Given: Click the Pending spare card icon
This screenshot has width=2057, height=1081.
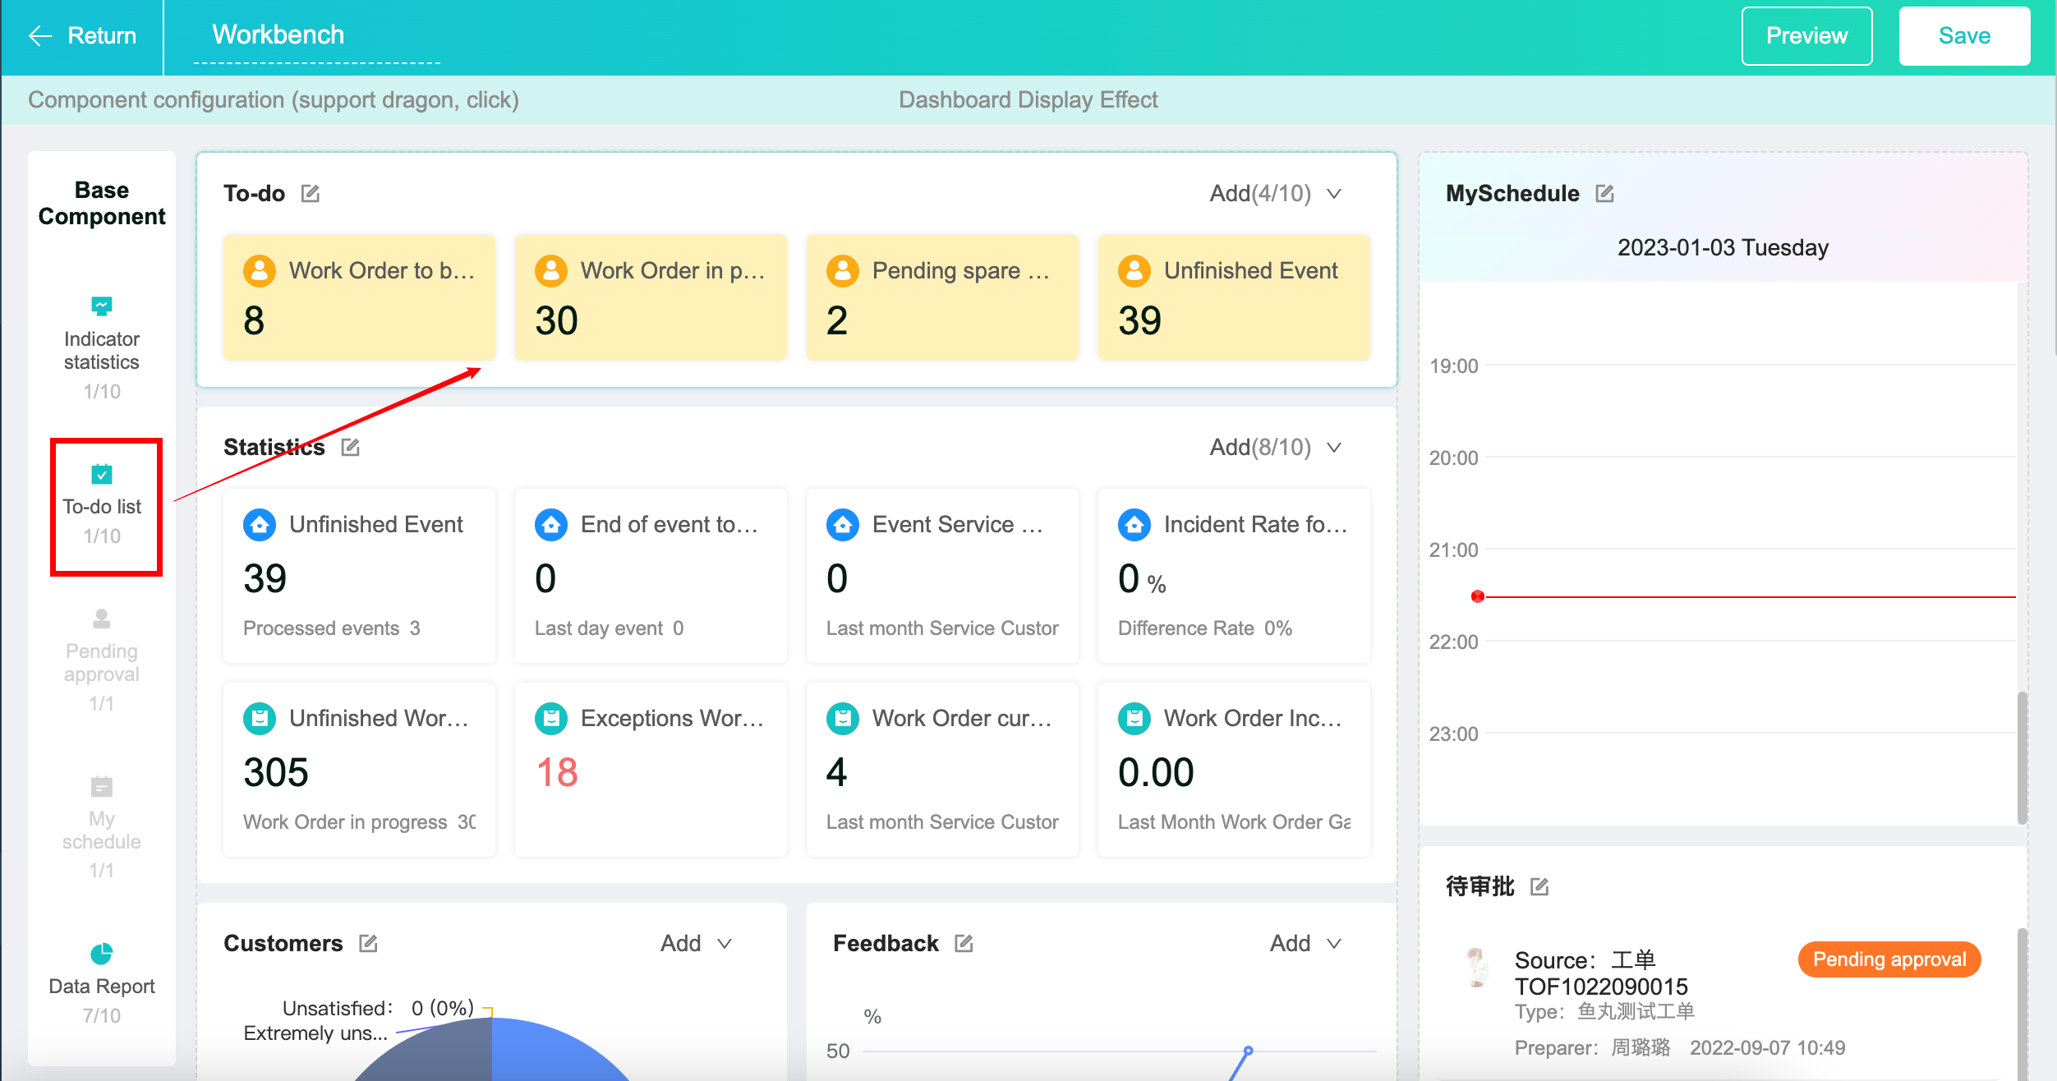Looking at the screenshot, I should click(843, 271).
